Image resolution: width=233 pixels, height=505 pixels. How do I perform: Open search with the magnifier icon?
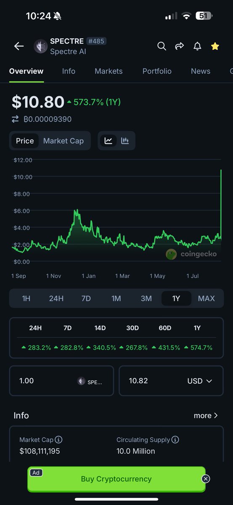click(162, 46)
